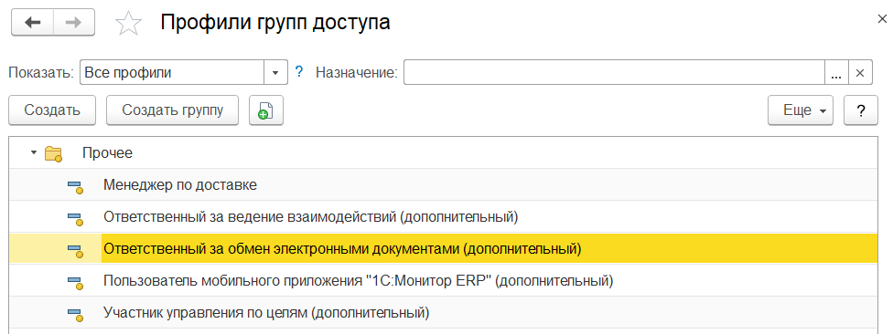Click the copy profile icon with green plus
The height and width of the screenshot is (334, 893).
click(266, 110)
